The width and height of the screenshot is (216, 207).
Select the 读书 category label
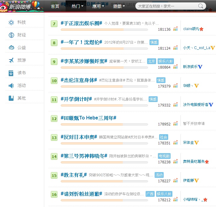(x=22, y=73)
